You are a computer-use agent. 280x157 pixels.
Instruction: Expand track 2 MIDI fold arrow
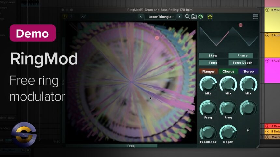pos(267,10)
